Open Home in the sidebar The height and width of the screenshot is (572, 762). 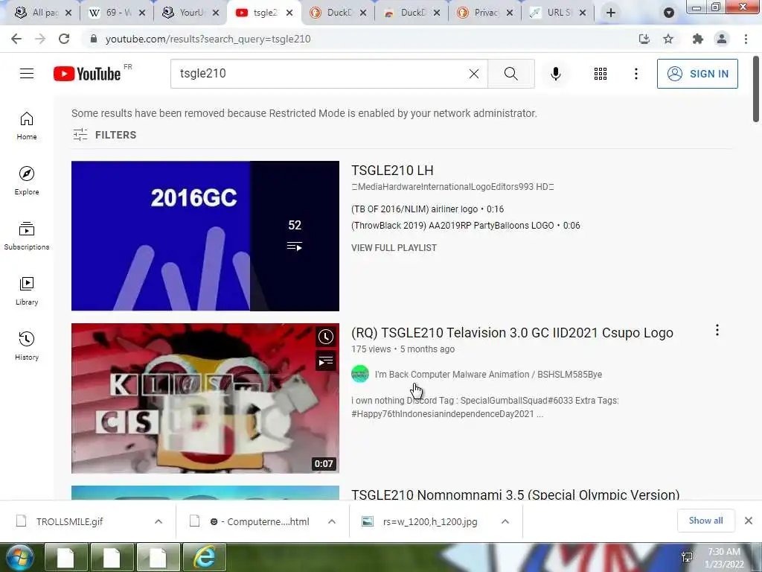(27, 125)
